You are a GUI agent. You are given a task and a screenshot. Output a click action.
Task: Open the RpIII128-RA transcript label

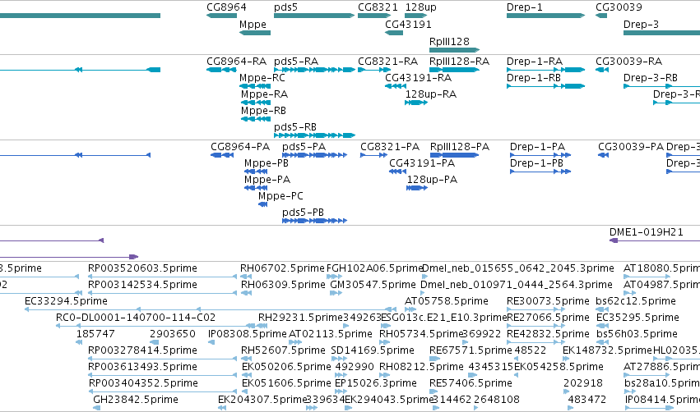(x=459, y=62)
